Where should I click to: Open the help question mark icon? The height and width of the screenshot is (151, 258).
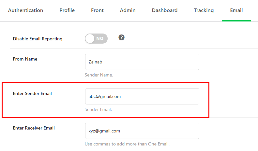(x=121, y=37)
